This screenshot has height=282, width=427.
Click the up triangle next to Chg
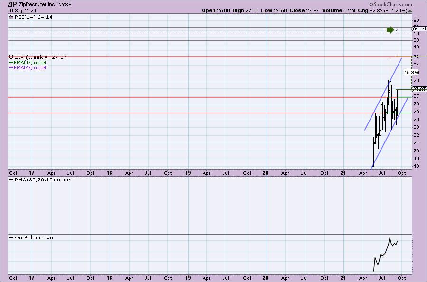tap(410, 11)
